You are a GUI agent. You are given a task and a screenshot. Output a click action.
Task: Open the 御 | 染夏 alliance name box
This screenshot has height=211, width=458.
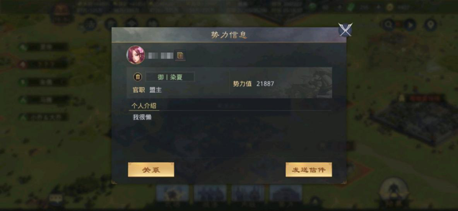click(170, 77)
